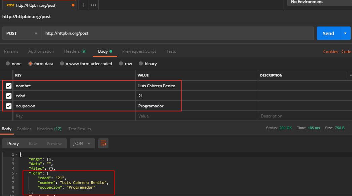Select x-www-form-urlencoded body type
The width and height of the screenshot is (352, 196).
click(62, 63)
